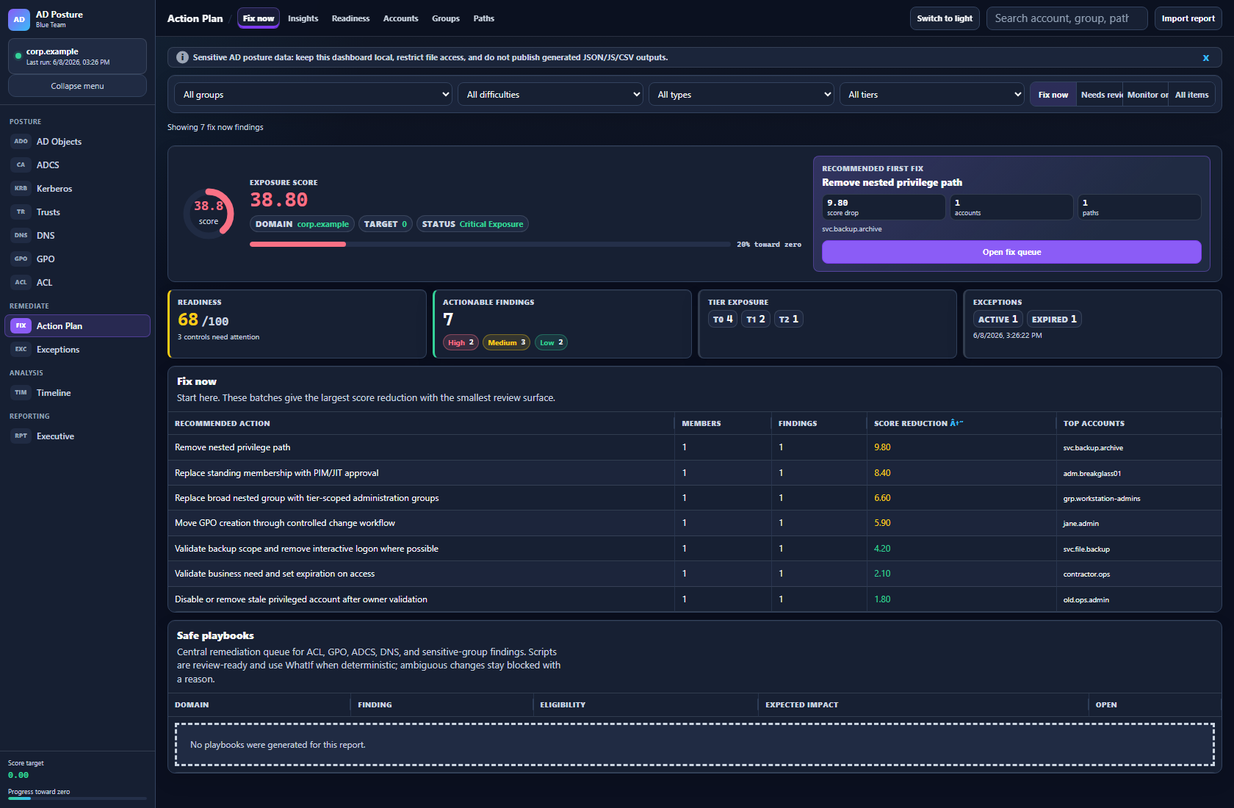Viewport: 1234px width, 808px height.
Task: Dismiss the sensitive data banner with X
Action: pyautogui.click(x=1205, y=57)
